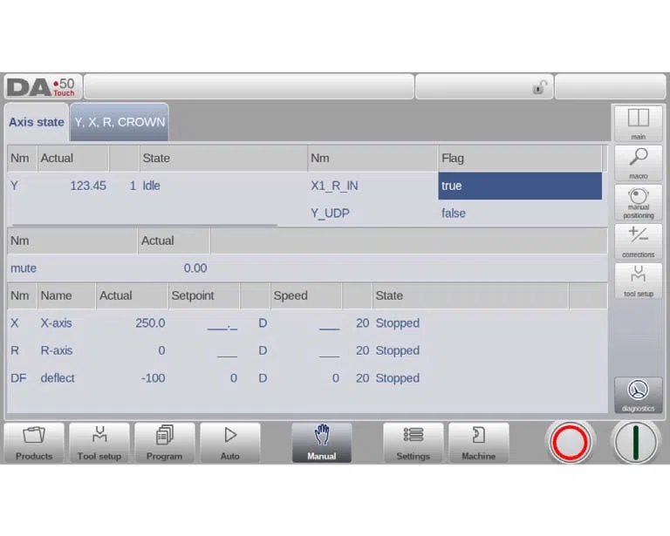Select the X-axis row name
Image resolution: width=670 pixels, height=536 pixels.
click(57, 323)
